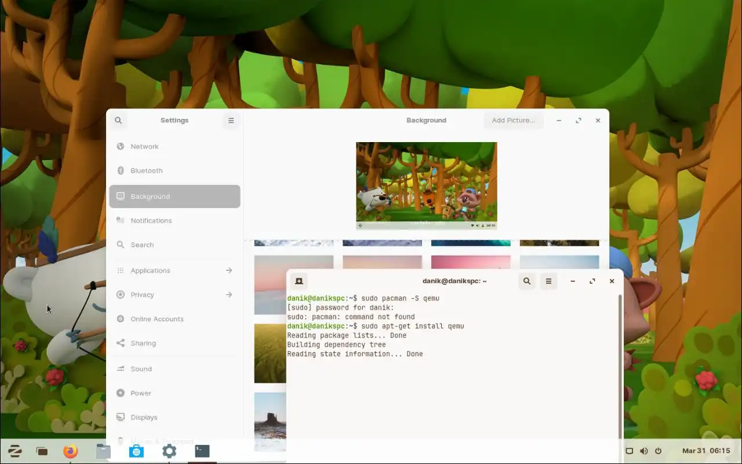742x464 pixels.
Task: Open Software store from the taskbar
Action: 136,451
